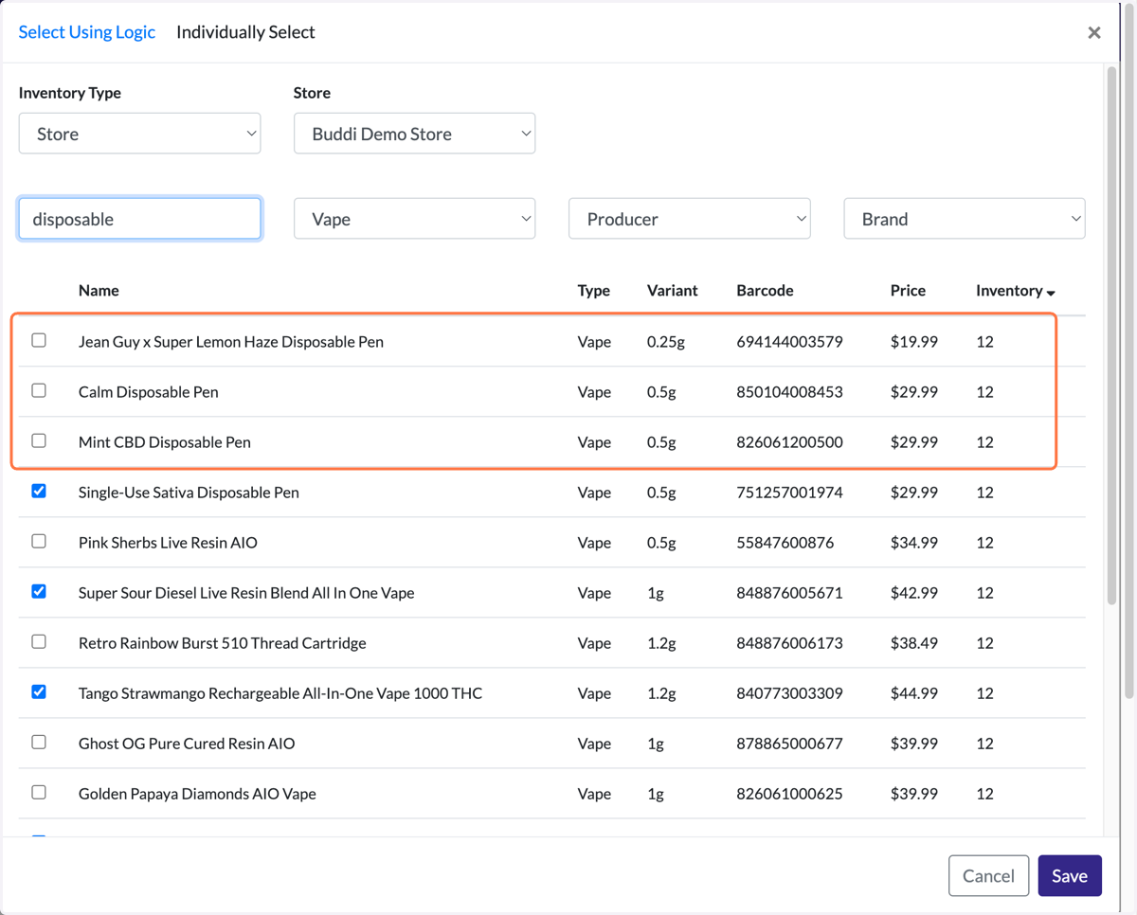Click barcode 850104008453
The width and height of the screenshot is (1137, 915).
(x=789, y=392)
